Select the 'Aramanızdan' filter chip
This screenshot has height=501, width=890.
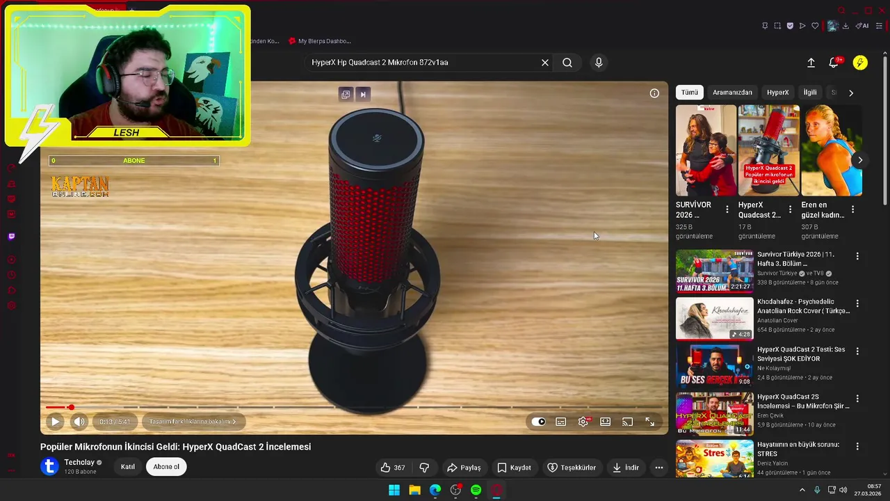pyautogui.click(x=732, y=93)
